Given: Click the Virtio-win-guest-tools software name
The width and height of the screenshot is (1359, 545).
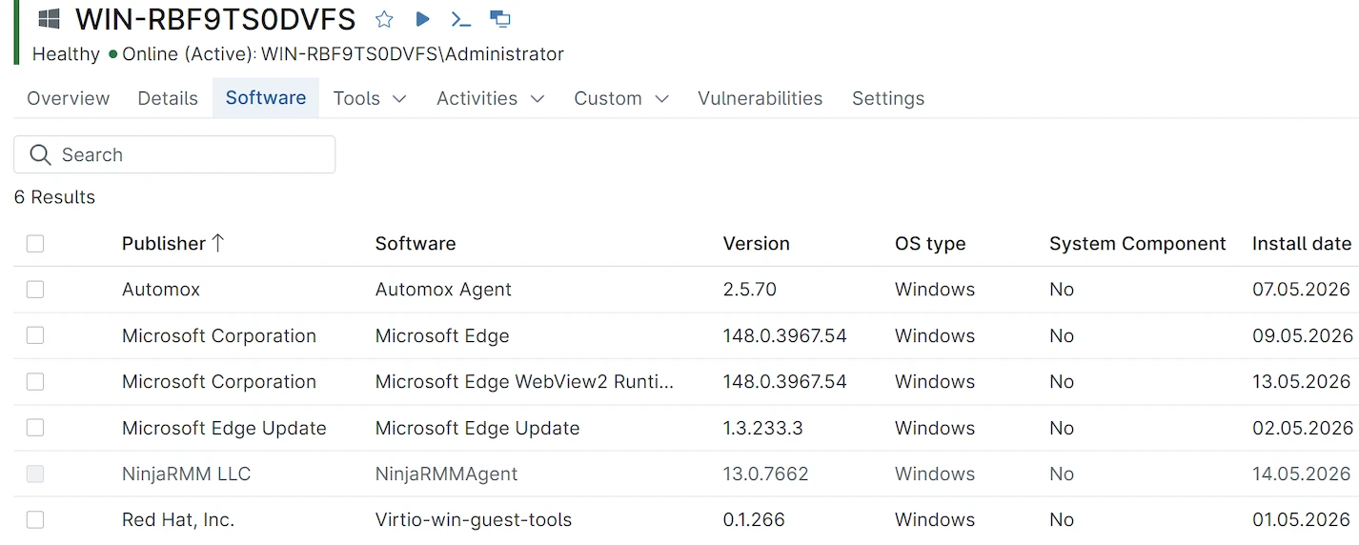Looking at the screenshot, I should click(x=474, y=519).
